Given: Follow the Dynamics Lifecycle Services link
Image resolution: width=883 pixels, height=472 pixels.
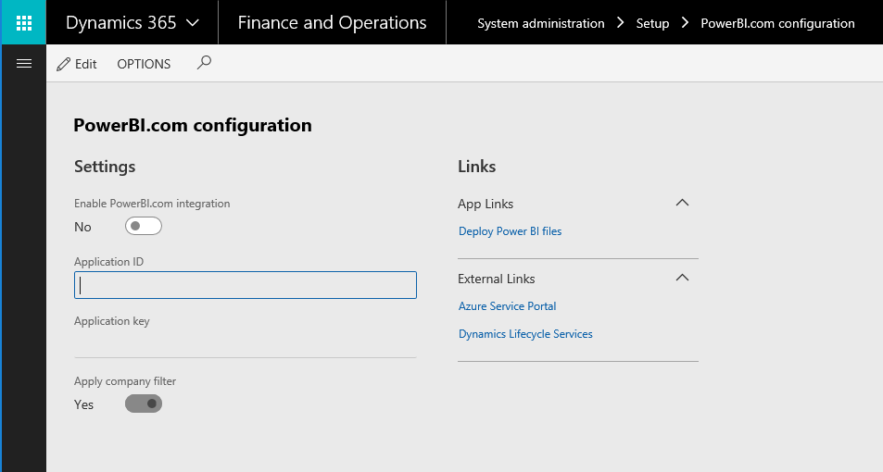Looking at the screenshot, I should coord(525,334).
